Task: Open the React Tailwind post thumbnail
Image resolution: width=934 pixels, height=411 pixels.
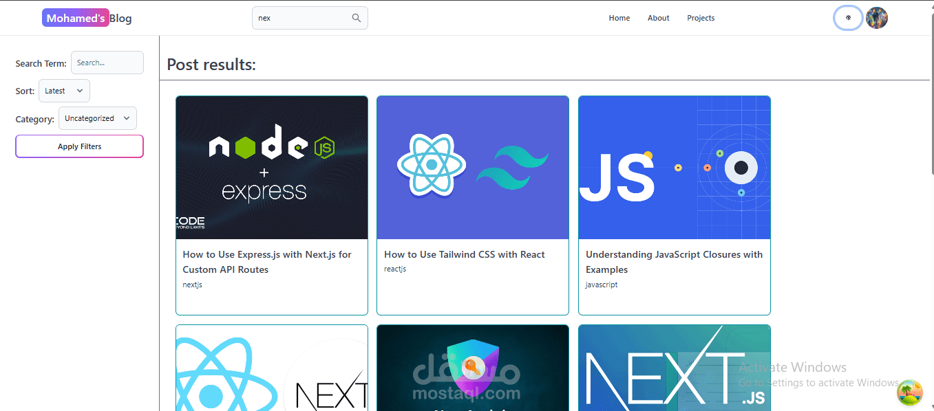Action: click(x=473, y=168)
